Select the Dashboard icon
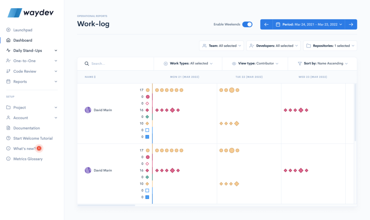 pos(8,40)
